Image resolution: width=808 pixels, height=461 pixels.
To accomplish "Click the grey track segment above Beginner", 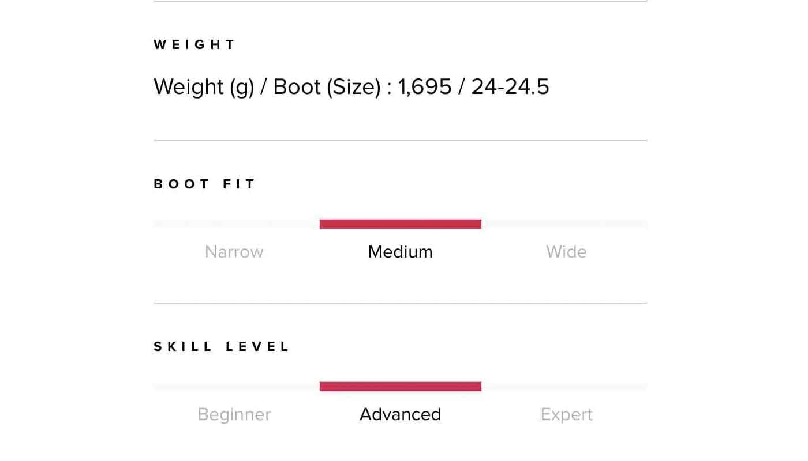I will pos(237,387).
